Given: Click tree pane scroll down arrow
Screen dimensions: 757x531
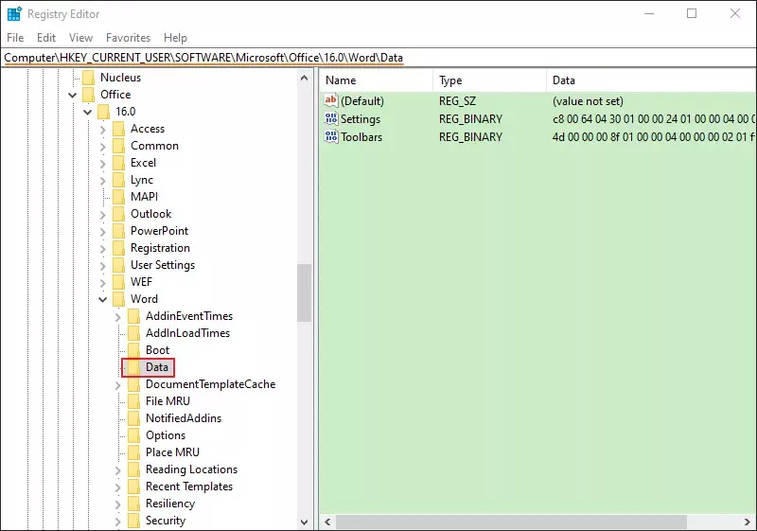Looking at the screenshot, I should click(x=304, y=522).
